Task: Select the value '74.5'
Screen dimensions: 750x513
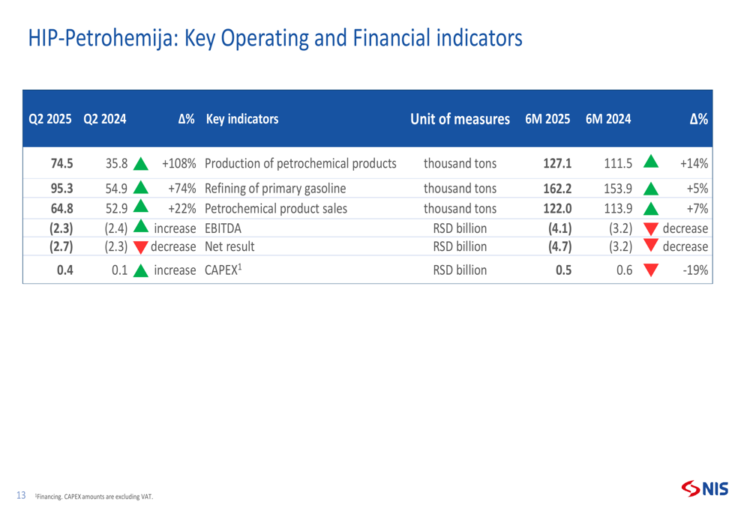Action: tap(61, 164)
